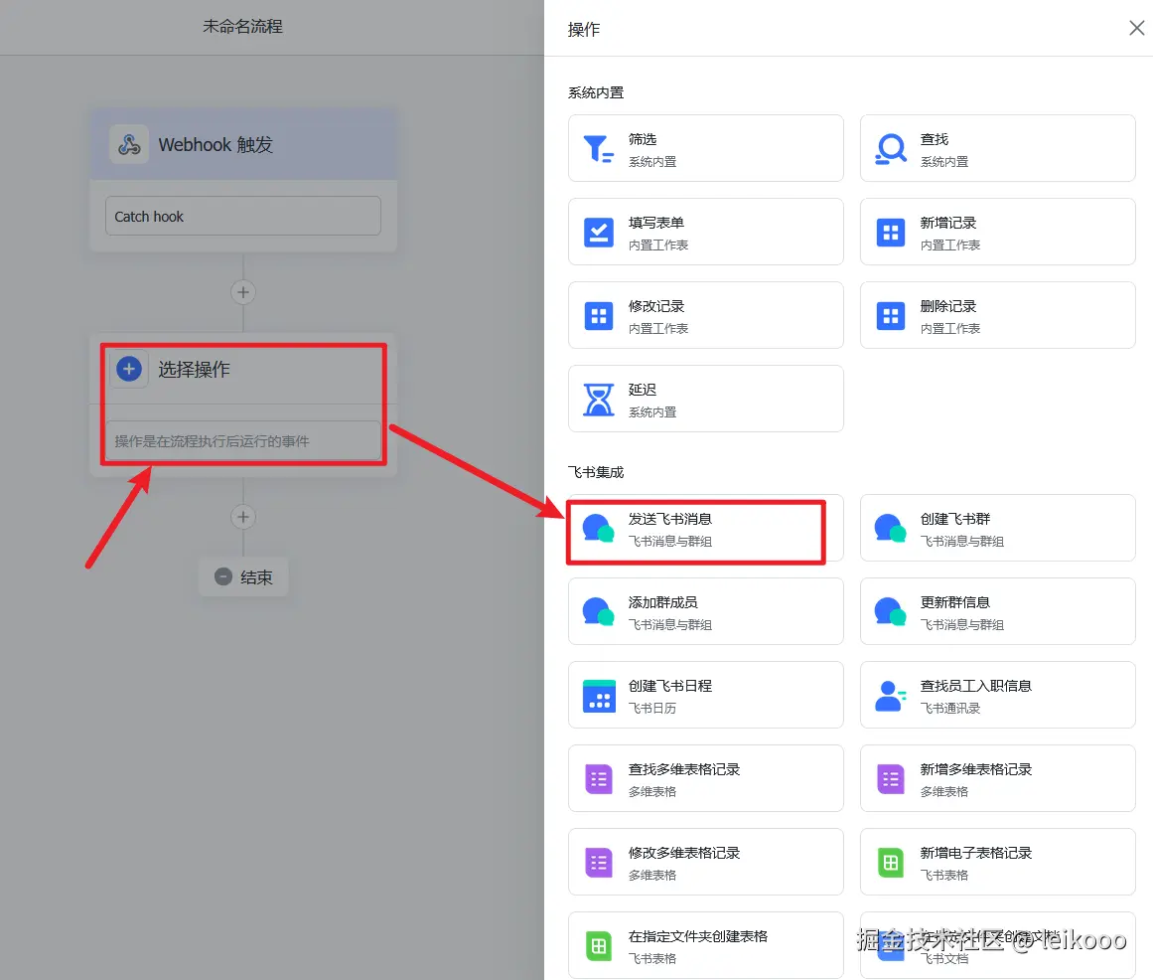Click the 系统内置 section heading
Viewport: 1153px width, 980px height.
click(x=596, y=92)
